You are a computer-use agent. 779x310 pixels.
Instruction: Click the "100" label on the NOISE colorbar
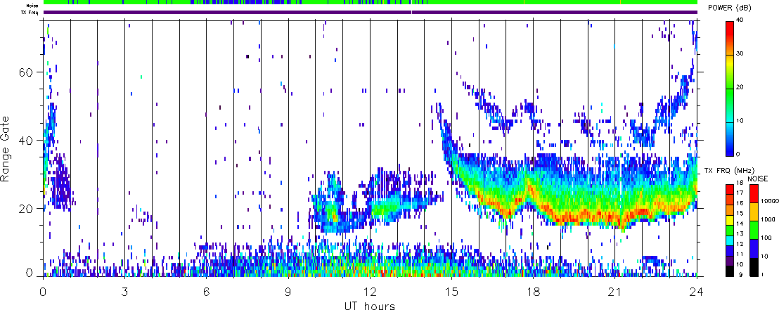[766, 238]
